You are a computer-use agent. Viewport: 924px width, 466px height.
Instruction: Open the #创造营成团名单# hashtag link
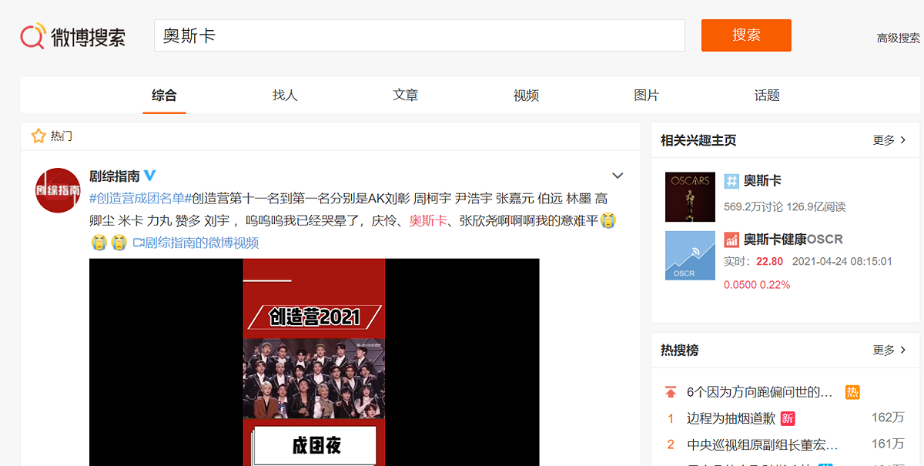click(x=140, y=198)
